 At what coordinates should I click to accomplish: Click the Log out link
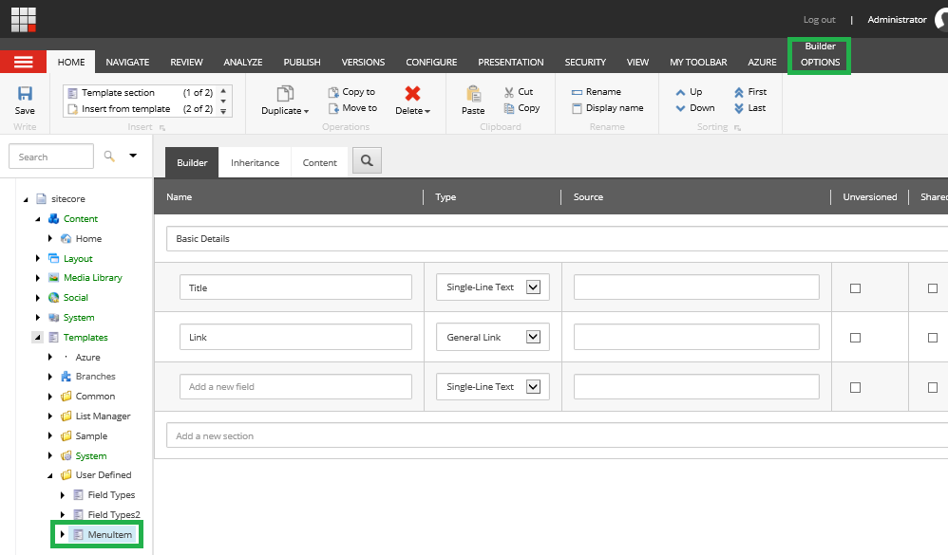(819, 20)
